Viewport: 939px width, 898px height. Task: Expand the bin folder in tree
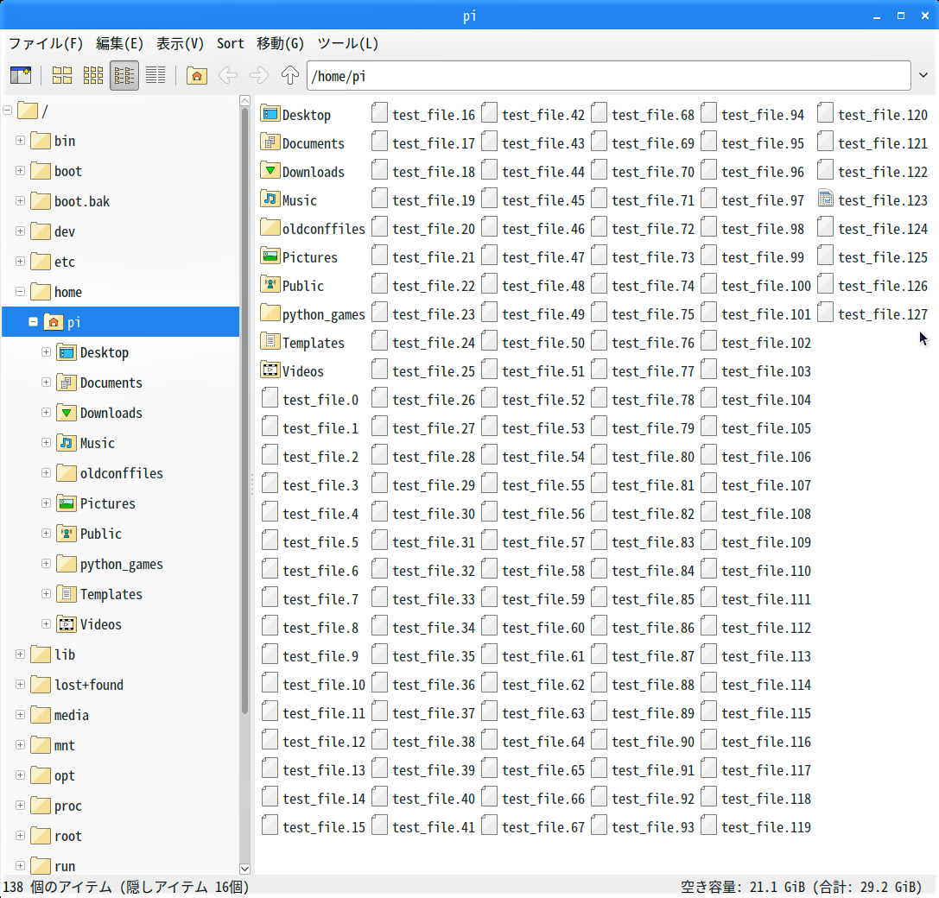coord(21,141)
